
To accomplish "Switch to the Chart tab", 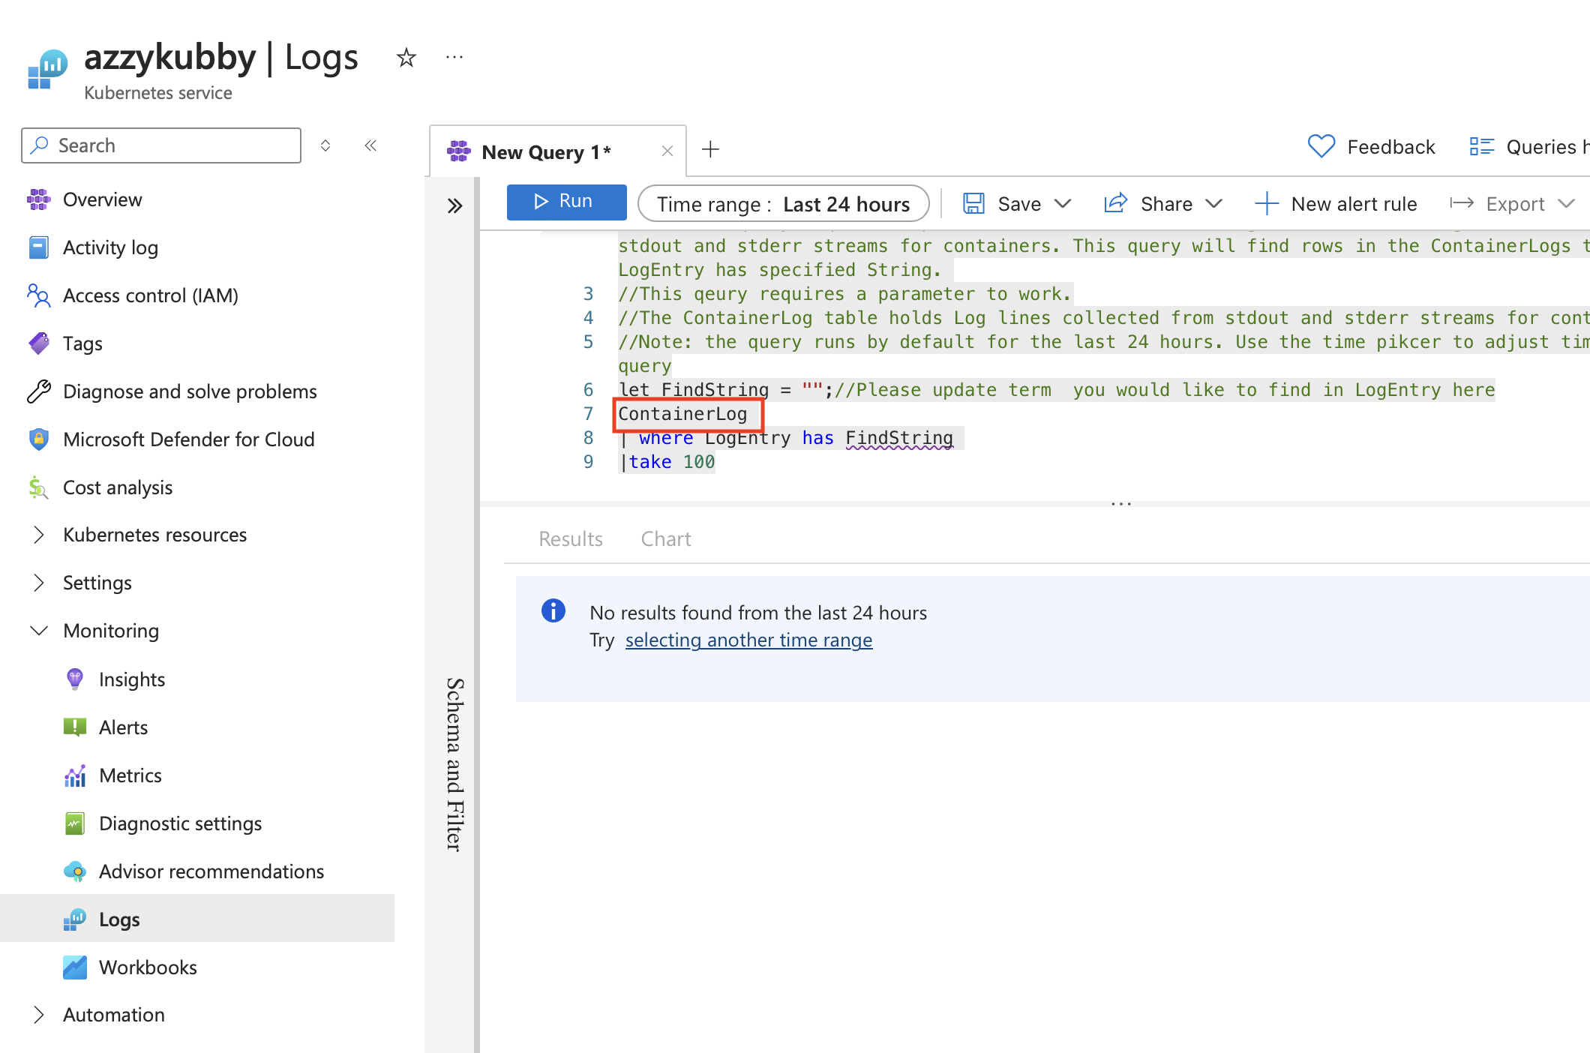I will tap(666, 538).
